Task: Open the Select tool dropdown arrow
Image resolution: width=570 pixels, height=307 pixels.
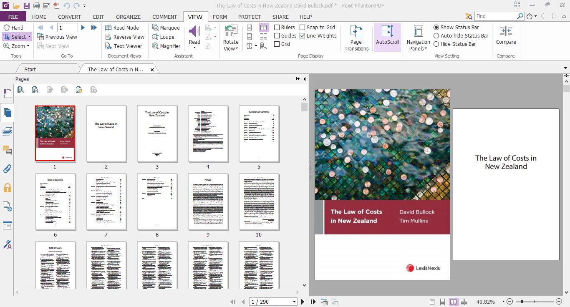Action: 29,37
